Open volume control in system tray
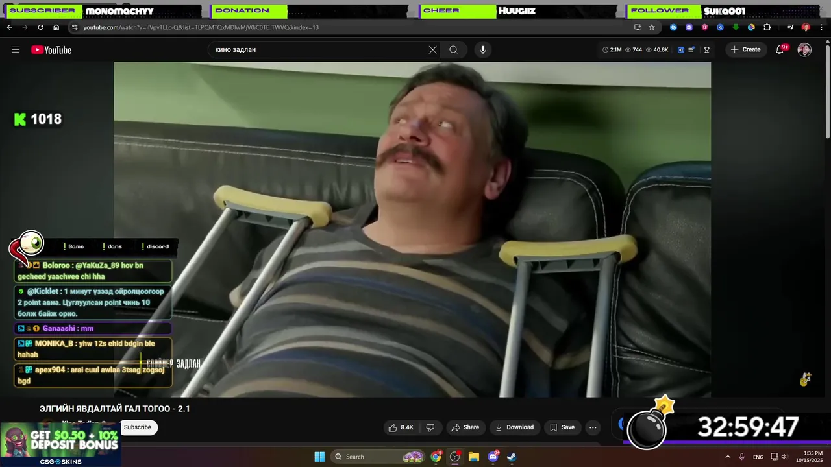This screenshot has width=831, height=467. pyautogui.click(x=784, y=457)
